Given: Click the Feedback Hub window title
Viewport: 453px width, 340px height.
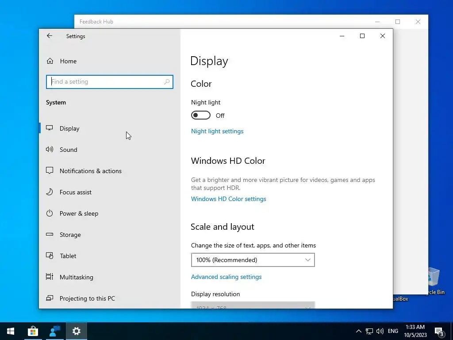Looking at the screenshot, I should [x=96, y=22].
